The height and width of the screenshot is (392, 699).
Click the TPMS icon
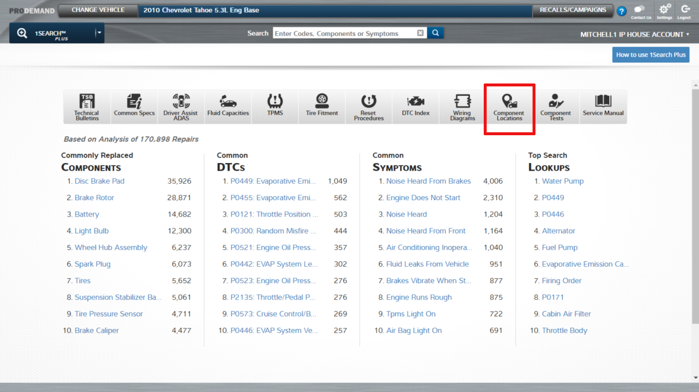pos(275,107)
